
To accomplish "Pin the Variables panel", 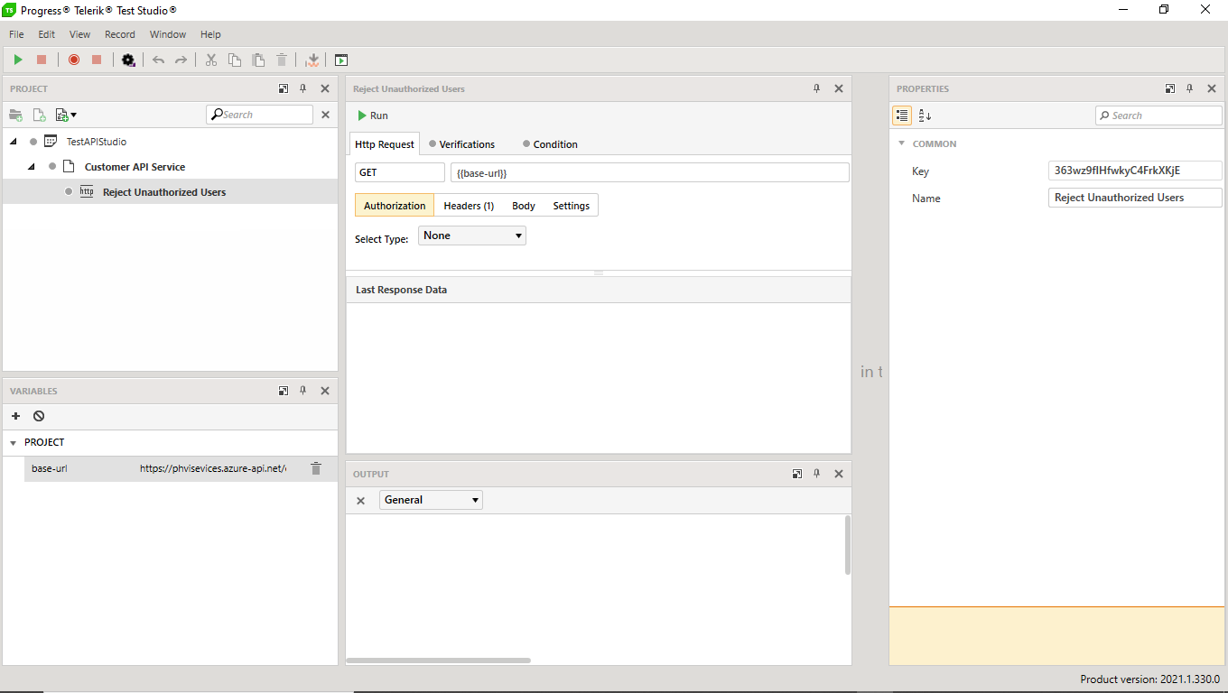I will pyautogui.click(x=303, y=391).
